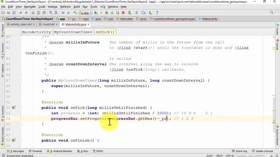Click the override gutter icon at line 58

click(x=14, y=140)
